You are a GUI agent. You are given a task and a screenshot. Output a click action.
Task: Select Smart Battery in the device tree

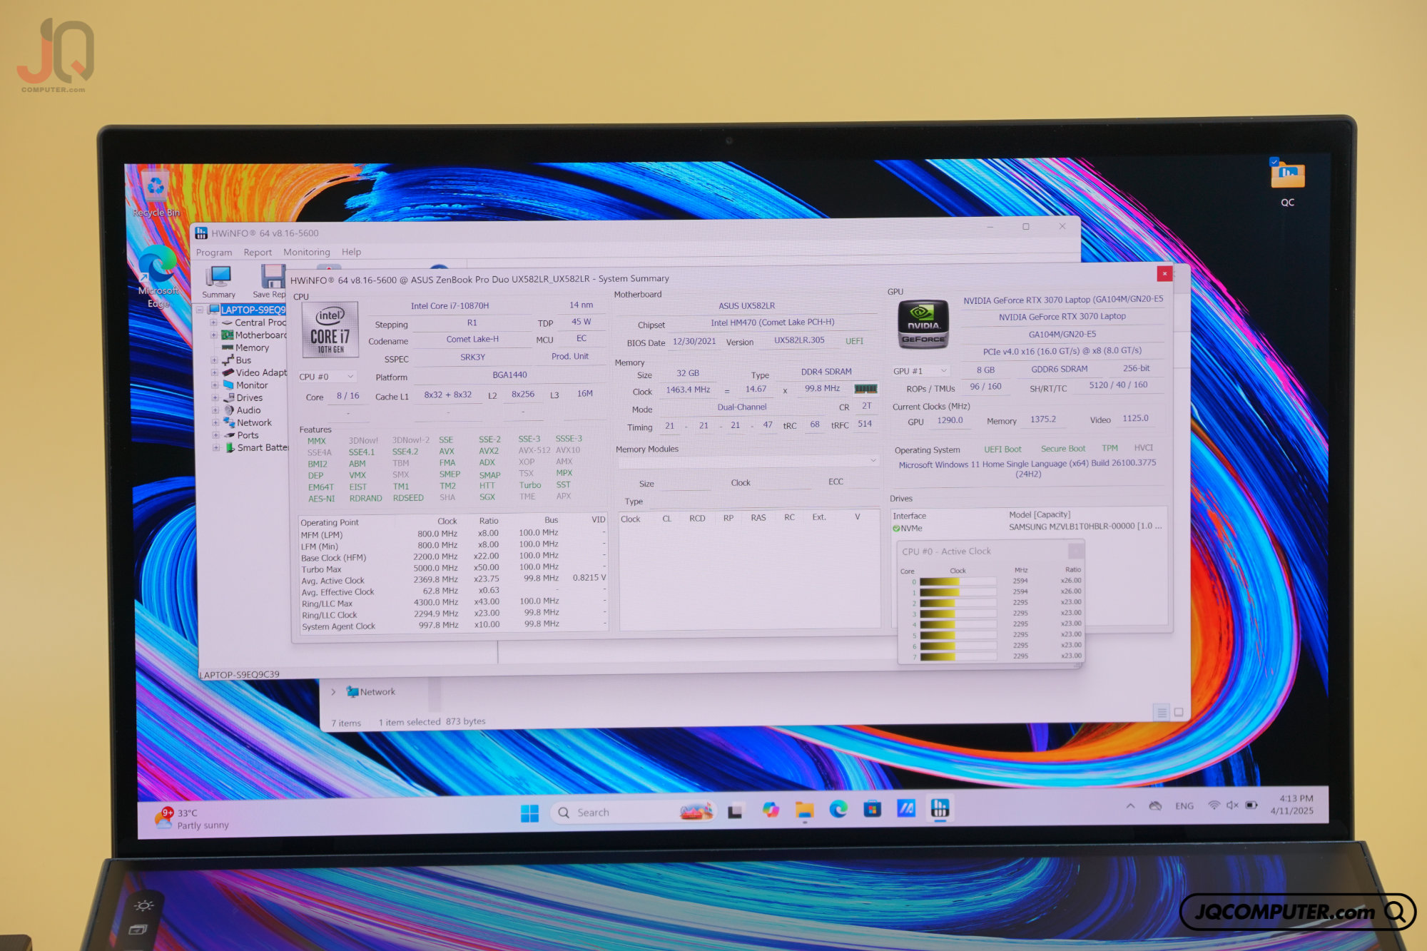pyautogui.click(x=262, y=448)
